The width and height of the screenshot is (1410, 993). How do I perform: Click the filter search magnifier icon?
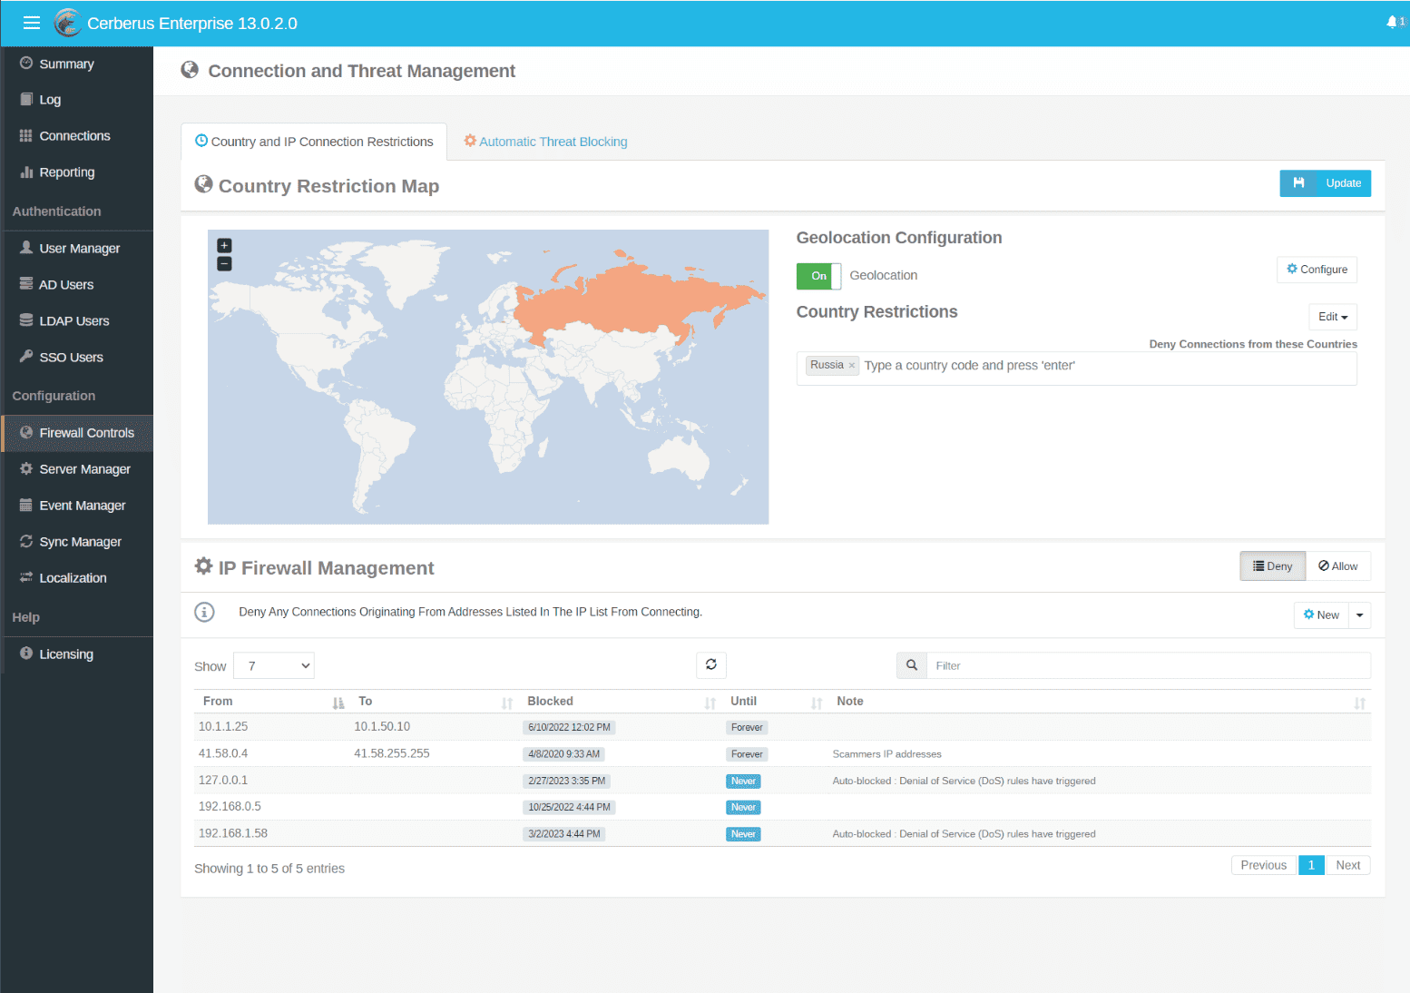point(912,665)
